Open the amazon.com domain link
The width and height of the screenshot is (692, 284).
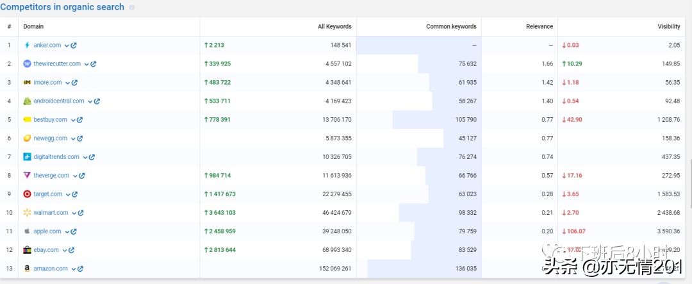click(51, 268)
